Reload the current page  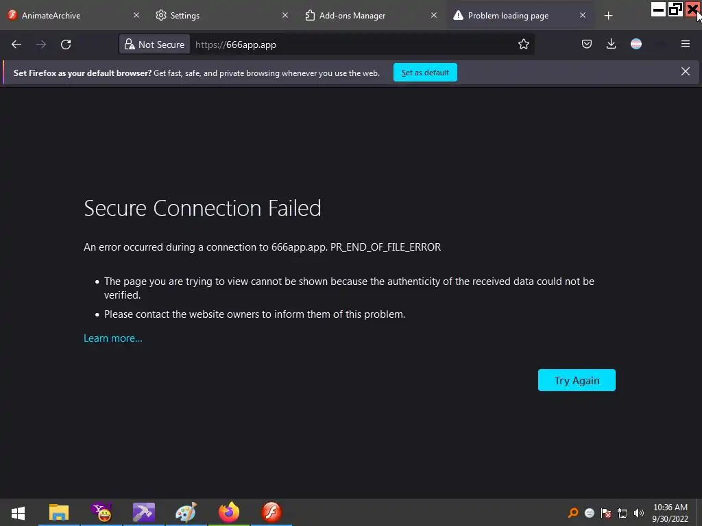click(66, 45)
